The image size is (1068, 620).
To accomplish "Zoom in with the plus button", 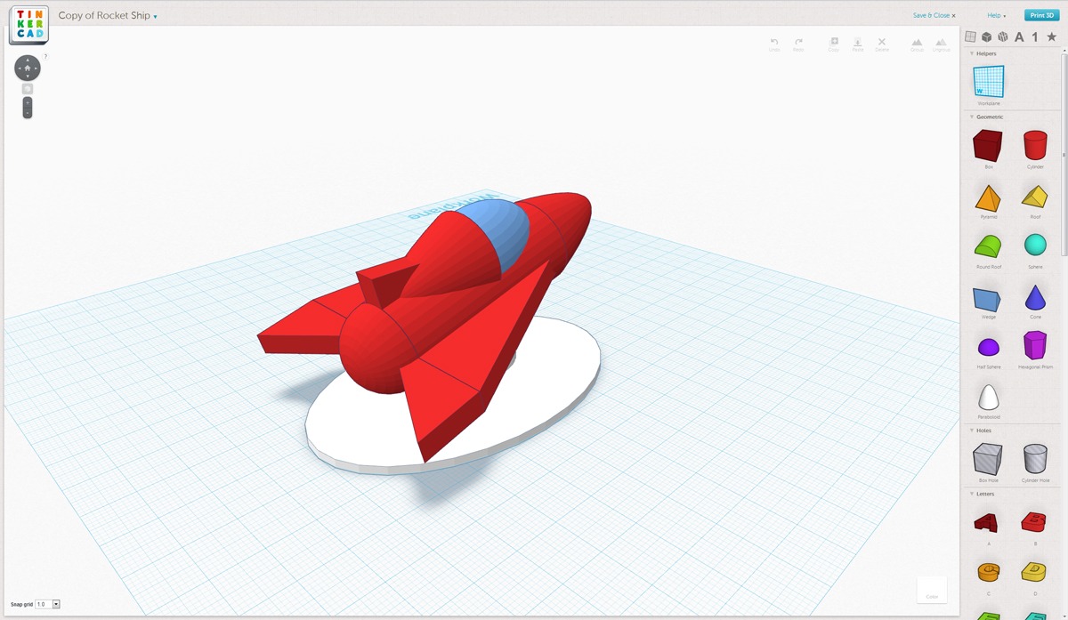I will pyautogui.click(x=28, y=102).
